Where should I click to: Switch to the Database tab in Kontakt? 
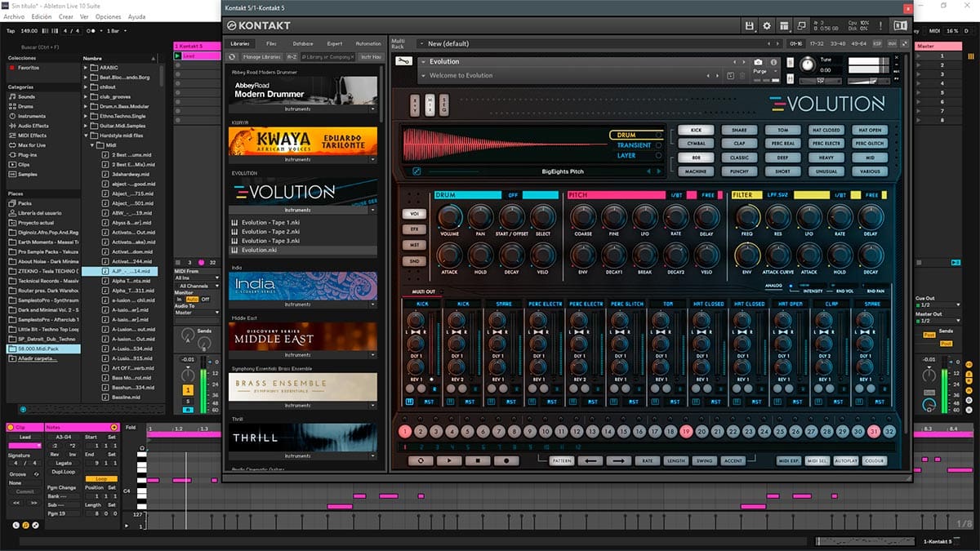point(302,43)
